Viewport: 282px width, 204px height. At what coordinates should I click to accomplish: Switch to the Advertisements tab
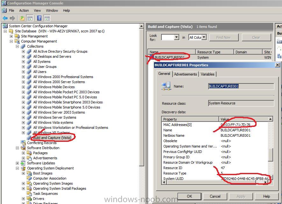(x=186, y=74)
